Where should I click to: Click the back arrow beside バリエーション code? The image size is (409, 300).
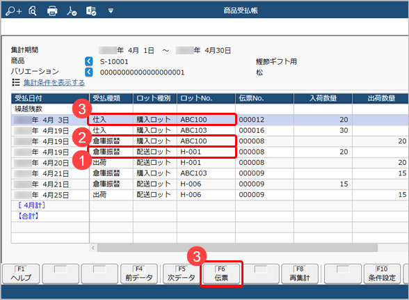pyautogui.click(x=89, y=72)
